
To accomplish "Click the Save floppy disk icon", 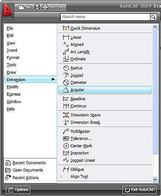I will 37,7.
